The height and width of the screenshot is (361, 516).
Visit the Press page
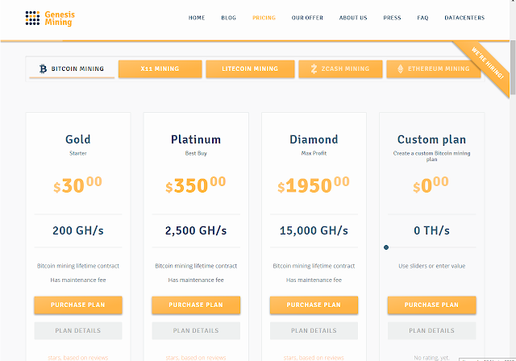(x=392, y=18)
